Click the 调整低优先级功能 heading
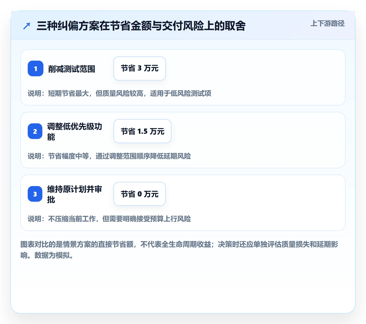 75,131
